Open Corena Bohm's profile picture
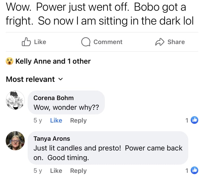204x180 pixels. coord(15,100)
